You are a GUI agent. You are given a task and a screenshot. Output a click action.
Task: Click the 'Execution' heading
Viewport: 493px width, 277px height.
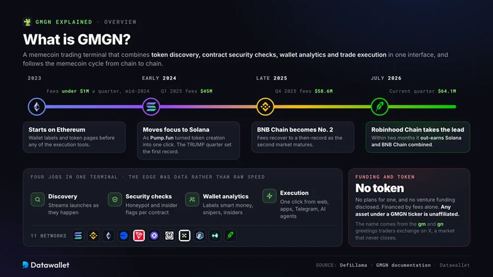(x=294, y=193)
